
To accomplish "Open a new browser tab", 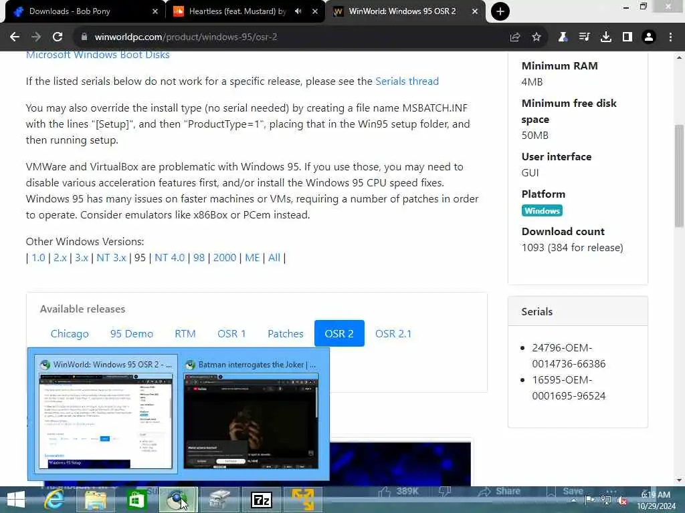I will tap(500, 11).
